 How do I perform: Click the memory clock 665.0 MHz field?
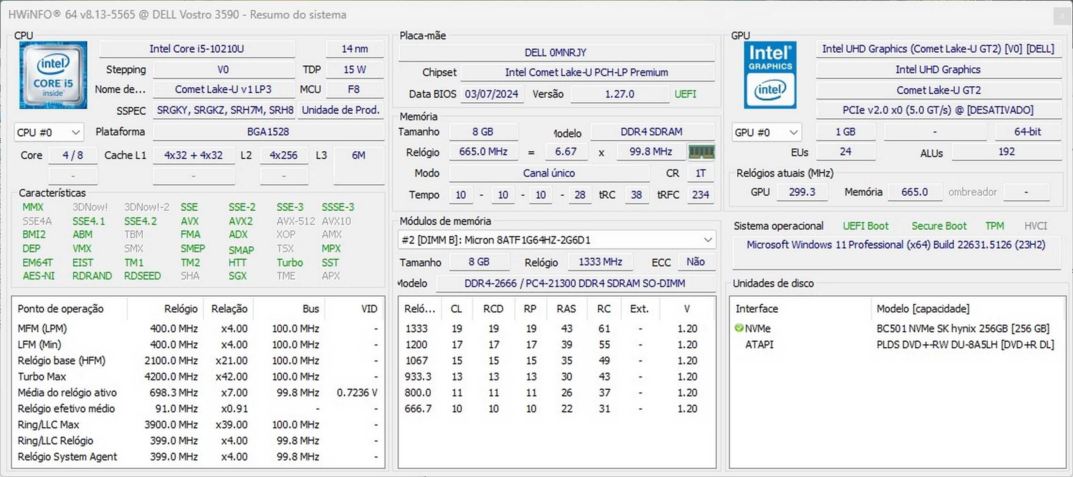pos(484,152)
